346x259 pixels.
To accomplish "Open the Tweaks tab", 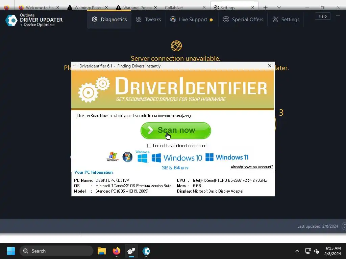I will (148, 19).
